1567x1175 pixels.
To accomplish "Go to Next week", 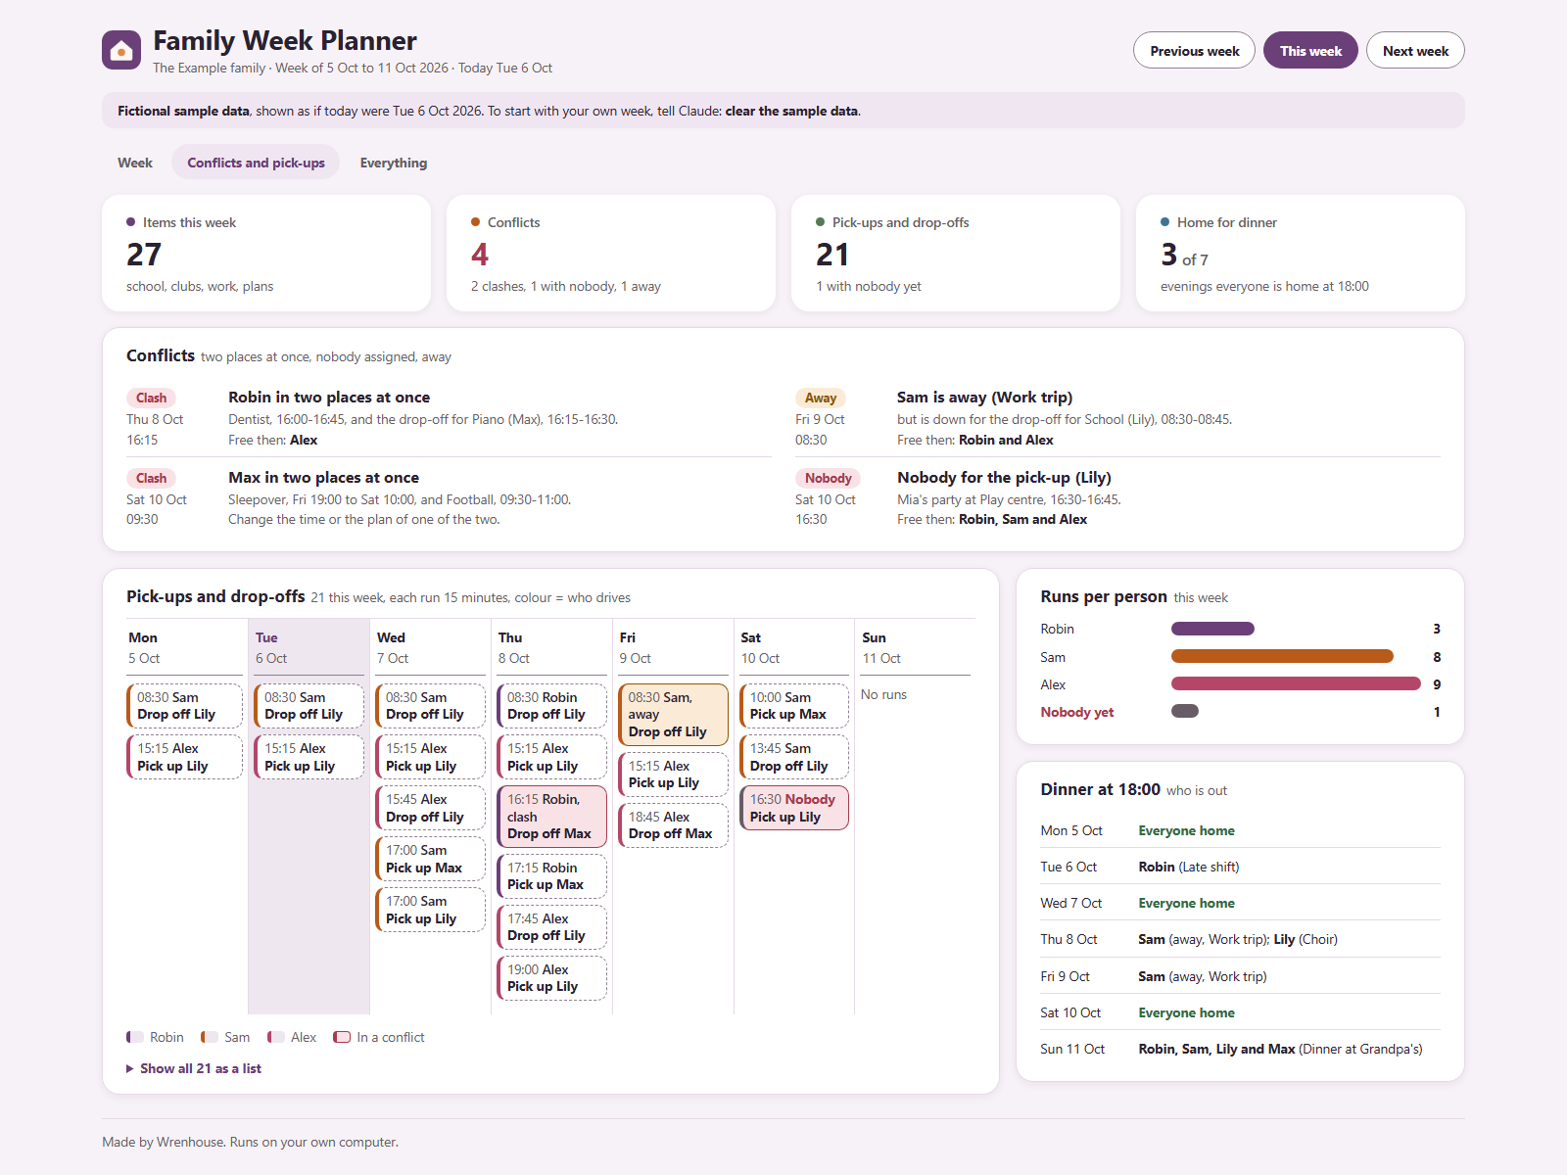I will click(x=1415, y=51).
